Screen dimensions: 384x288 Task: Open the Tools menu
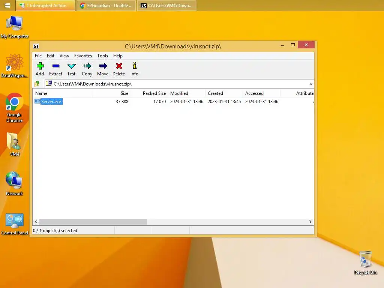103,56
